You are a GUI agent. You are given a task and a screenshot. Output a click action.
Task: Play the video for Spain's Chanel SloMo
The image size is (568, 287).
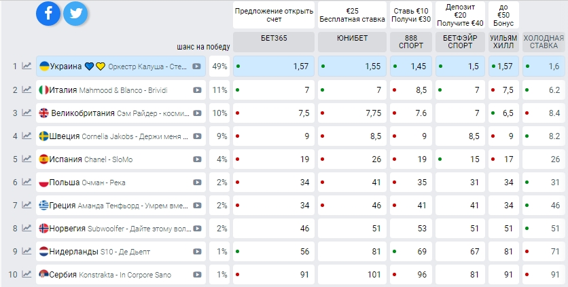pyautogui.click(x=197, y=159)
